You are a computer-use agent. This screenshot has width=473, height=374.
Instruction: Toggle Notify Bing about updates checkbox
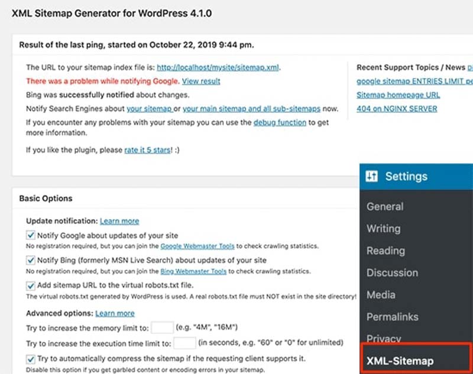tap(31, 260)
